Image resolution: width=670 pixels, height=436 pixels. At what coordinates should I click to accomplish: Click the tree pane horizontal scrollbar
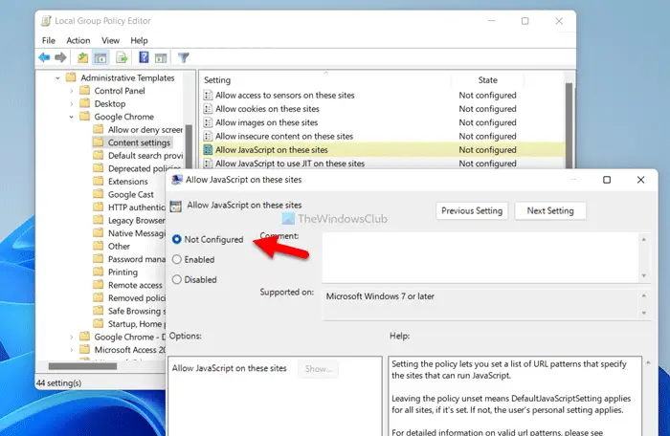tap(82, 366)
